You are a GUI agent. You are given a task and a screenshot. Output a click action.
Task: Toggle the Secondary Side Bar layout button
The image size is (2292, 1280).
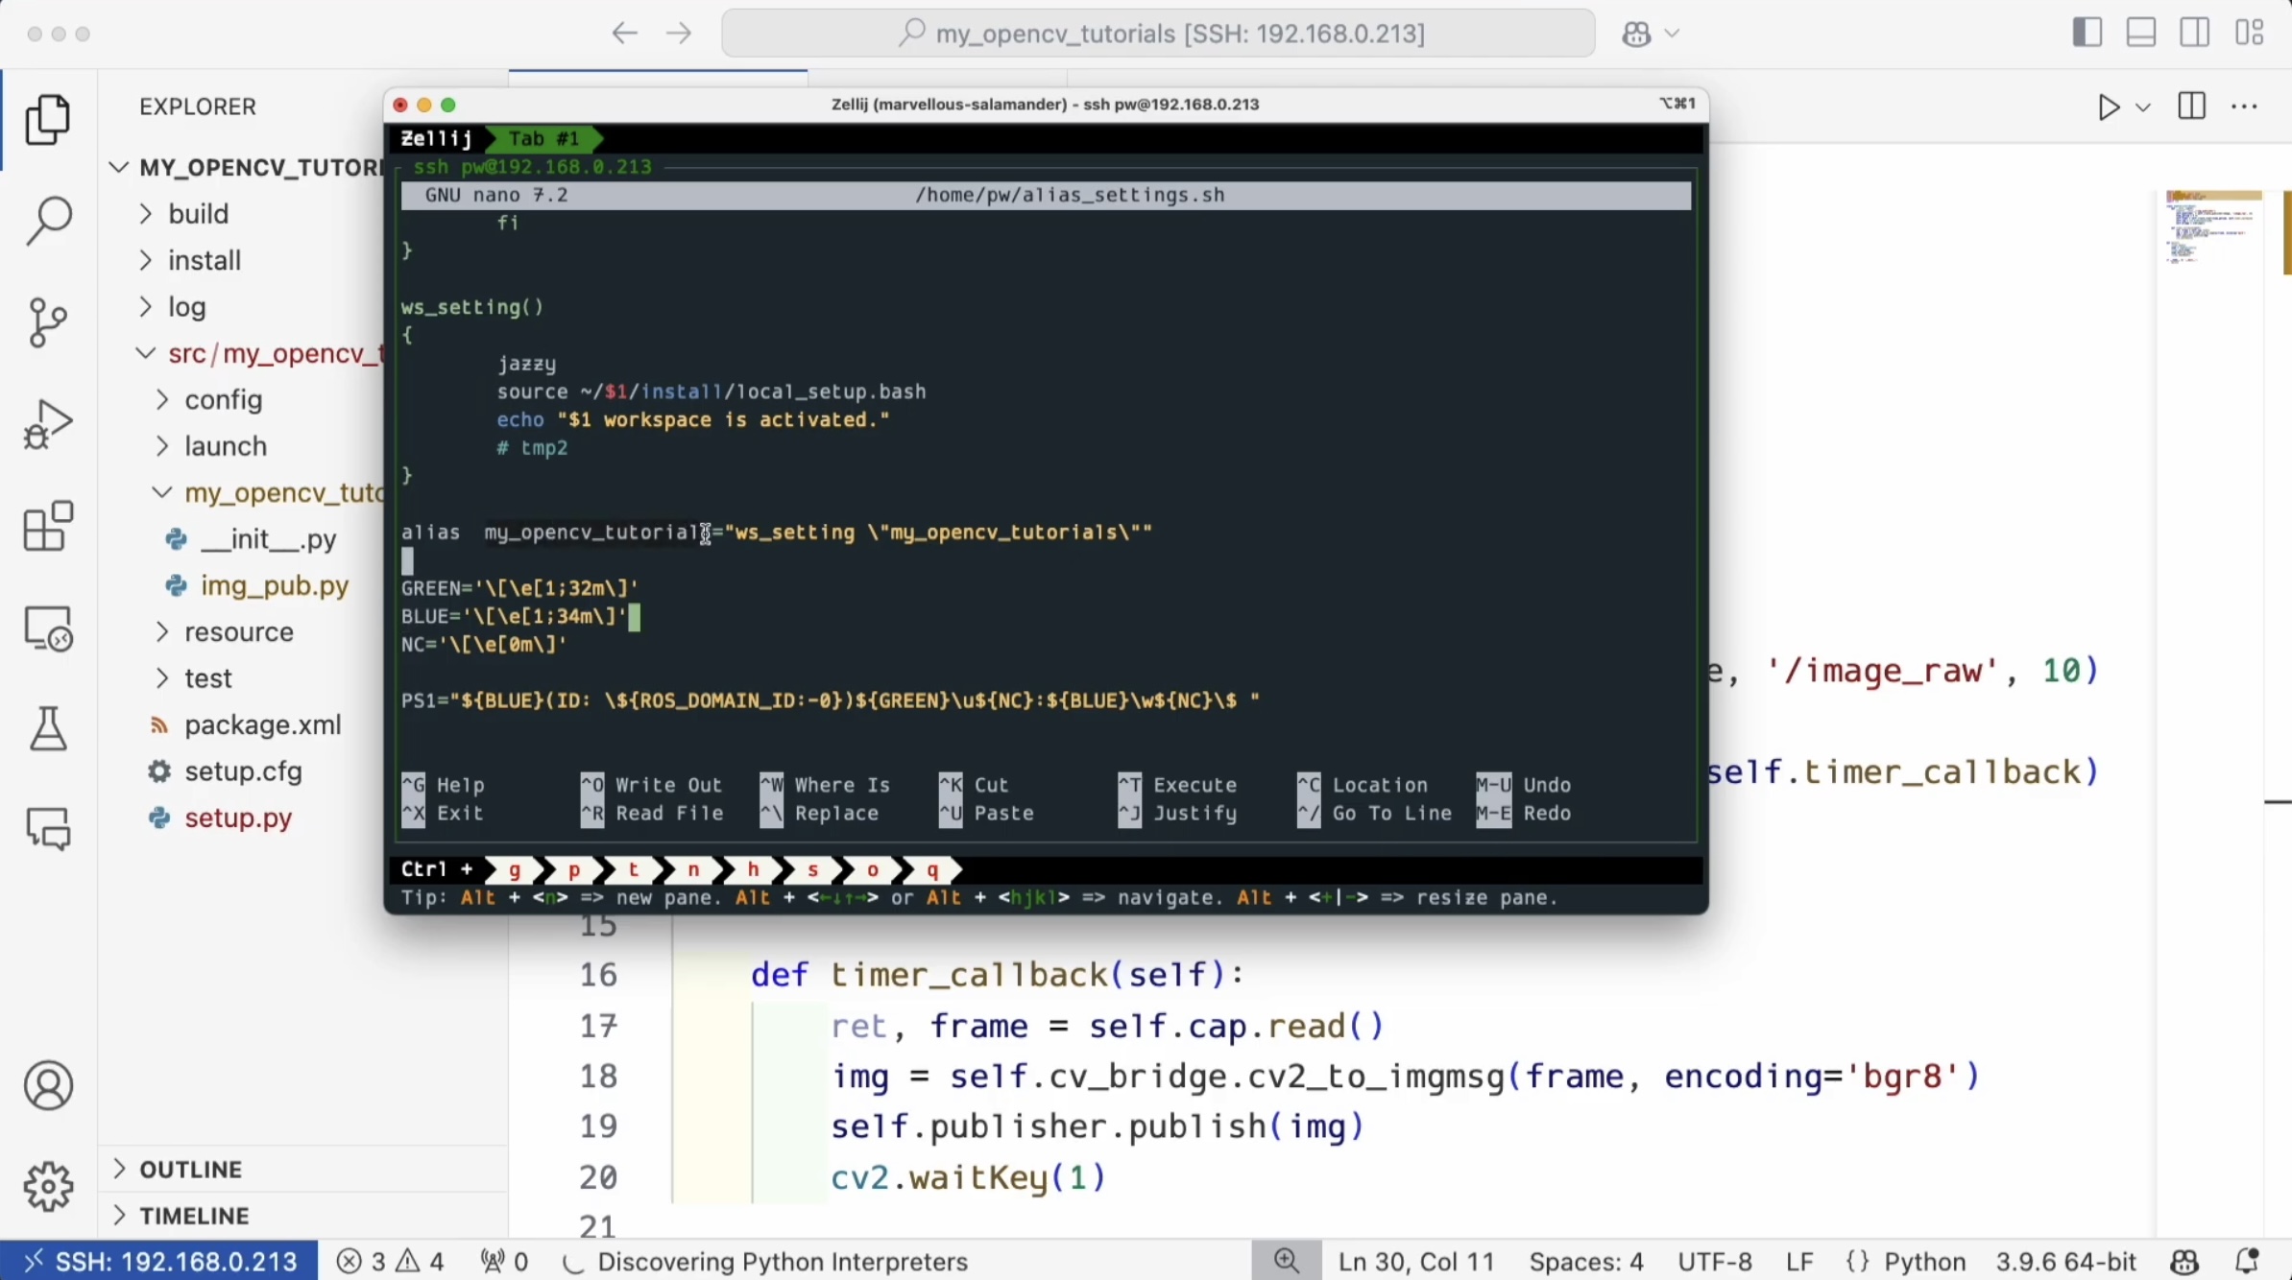tap(2195, 33)
